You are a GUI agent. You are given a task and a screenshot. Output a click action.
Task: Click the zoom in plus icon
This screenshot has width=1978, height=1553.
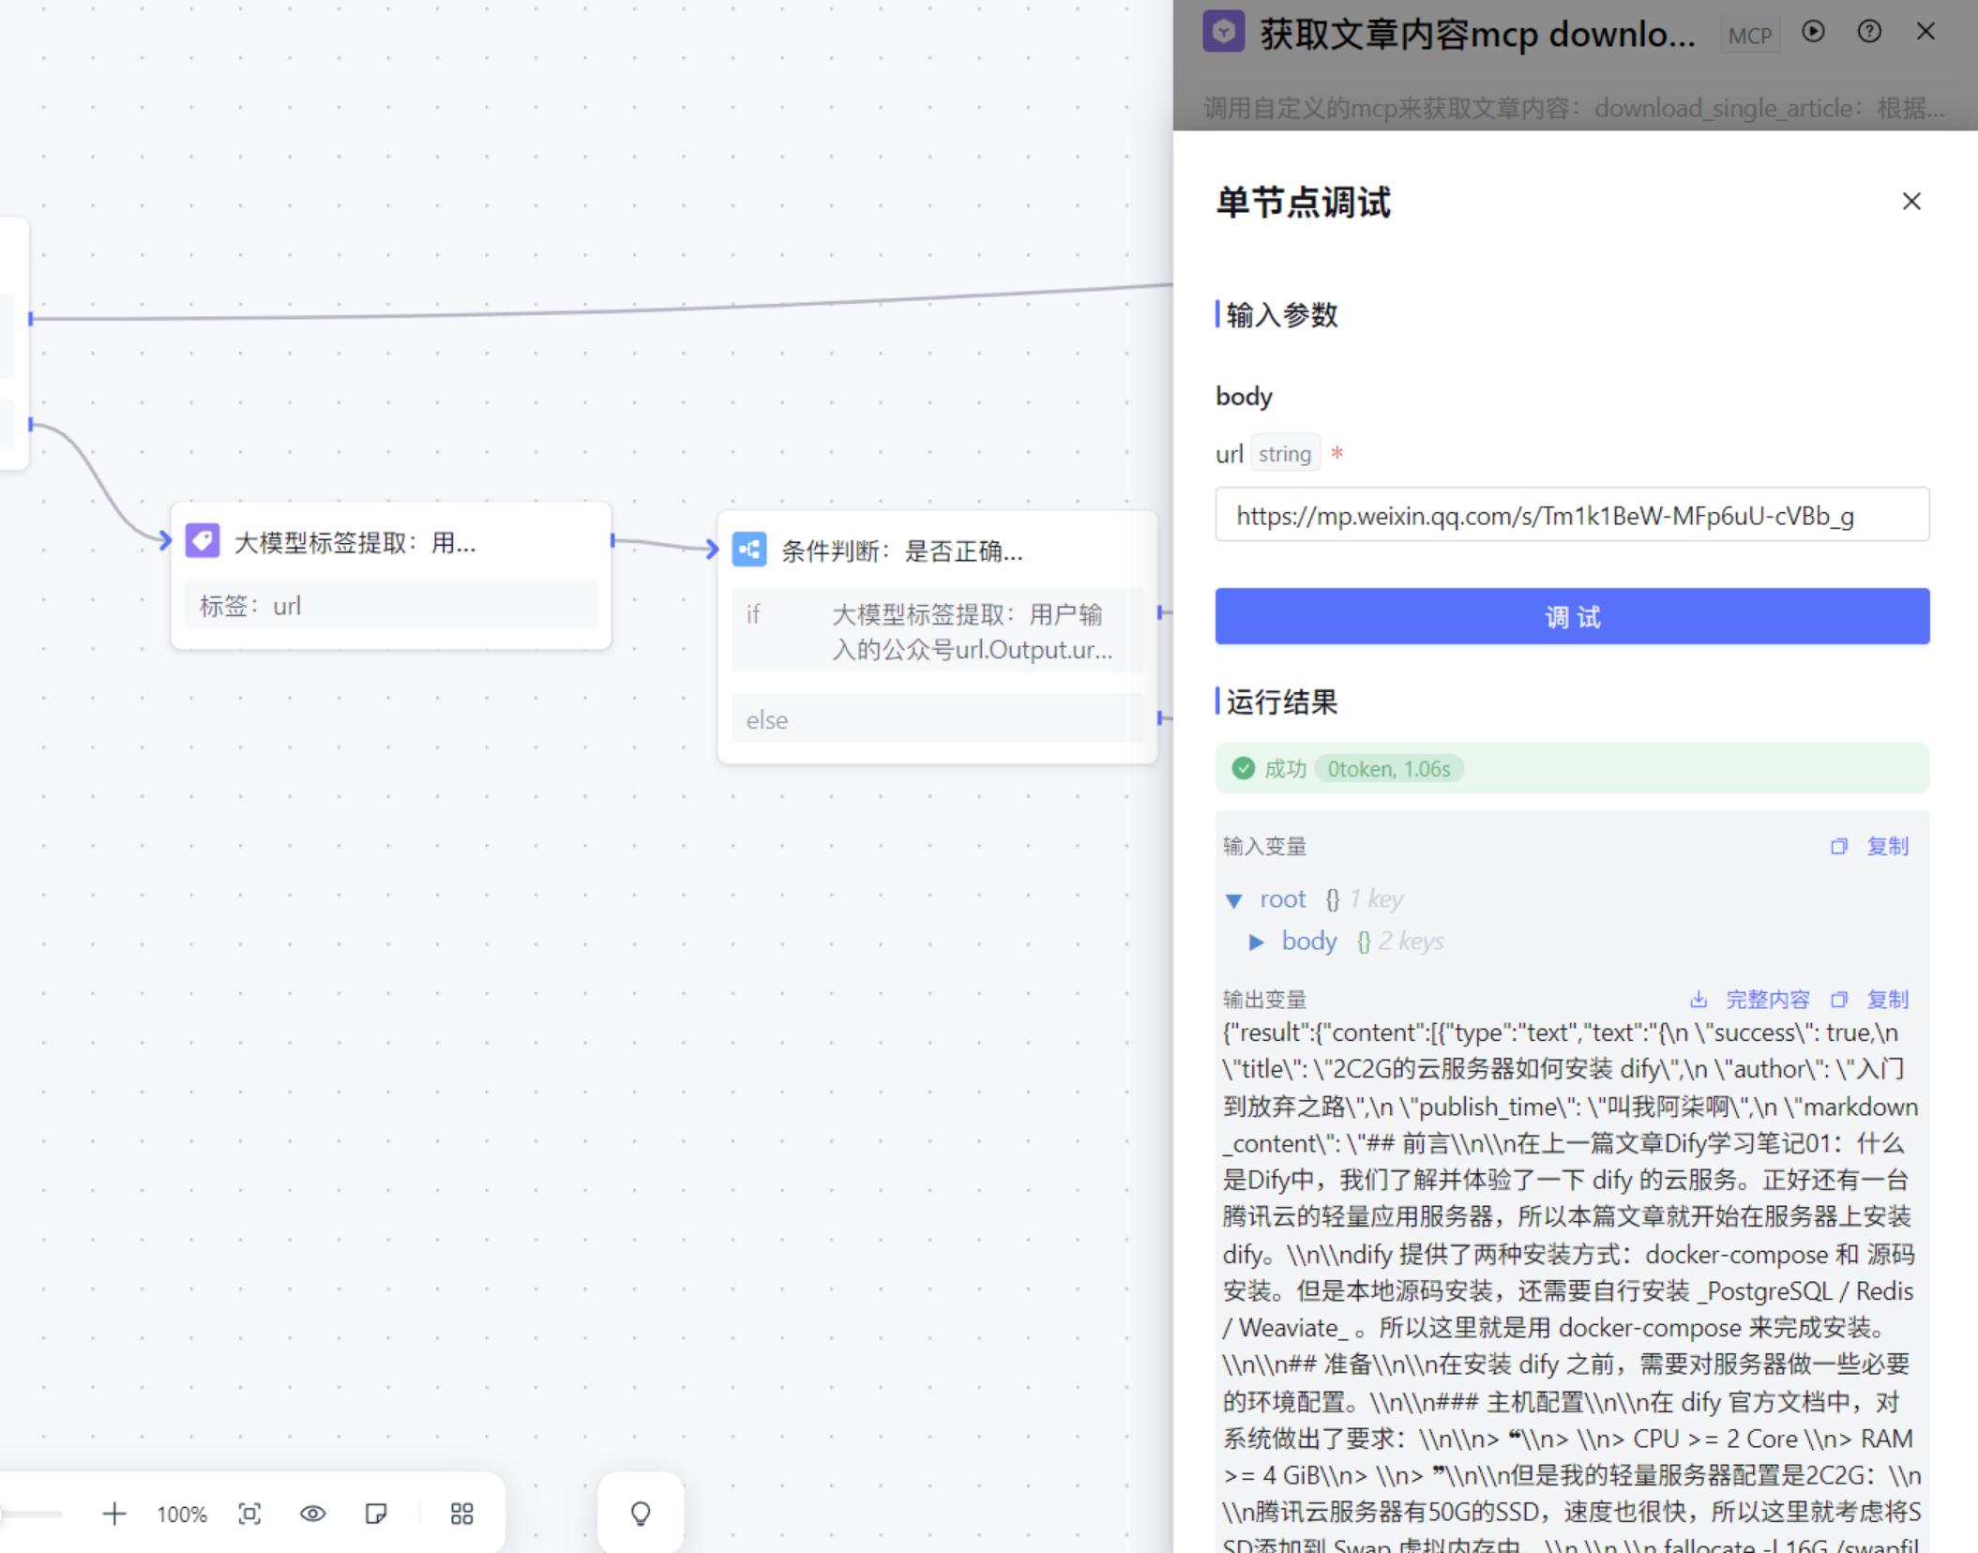(x=114, y=1513)
